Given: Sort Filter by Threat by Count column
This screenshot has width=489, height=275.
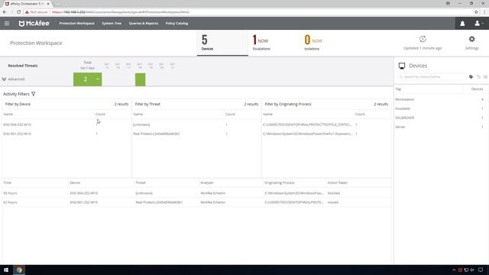Looking at the screenshot, I should tap(230, 114).
